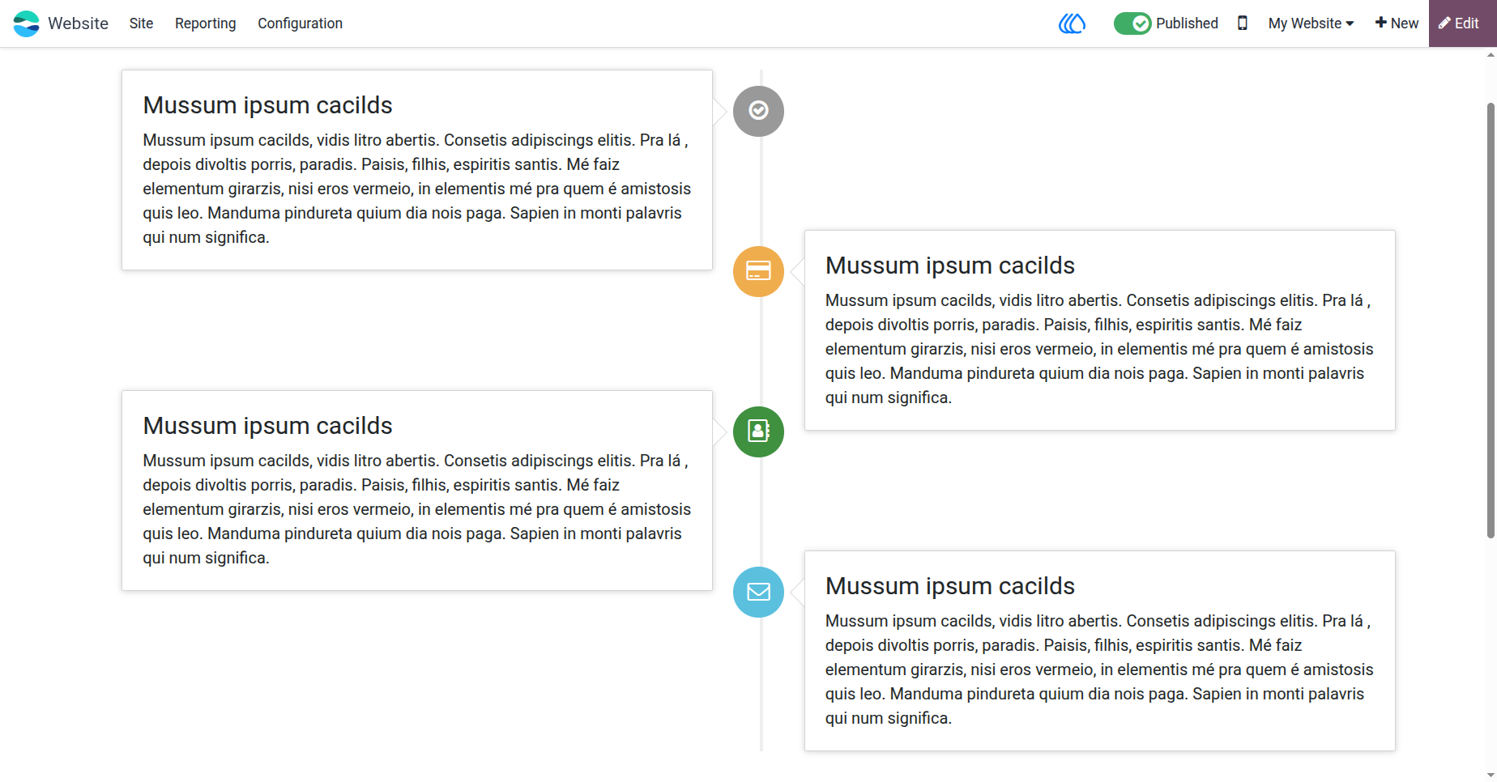This screenshot has height=782, width=1497.
Task: Open the Reporting menu
Action: coord(206,23)
